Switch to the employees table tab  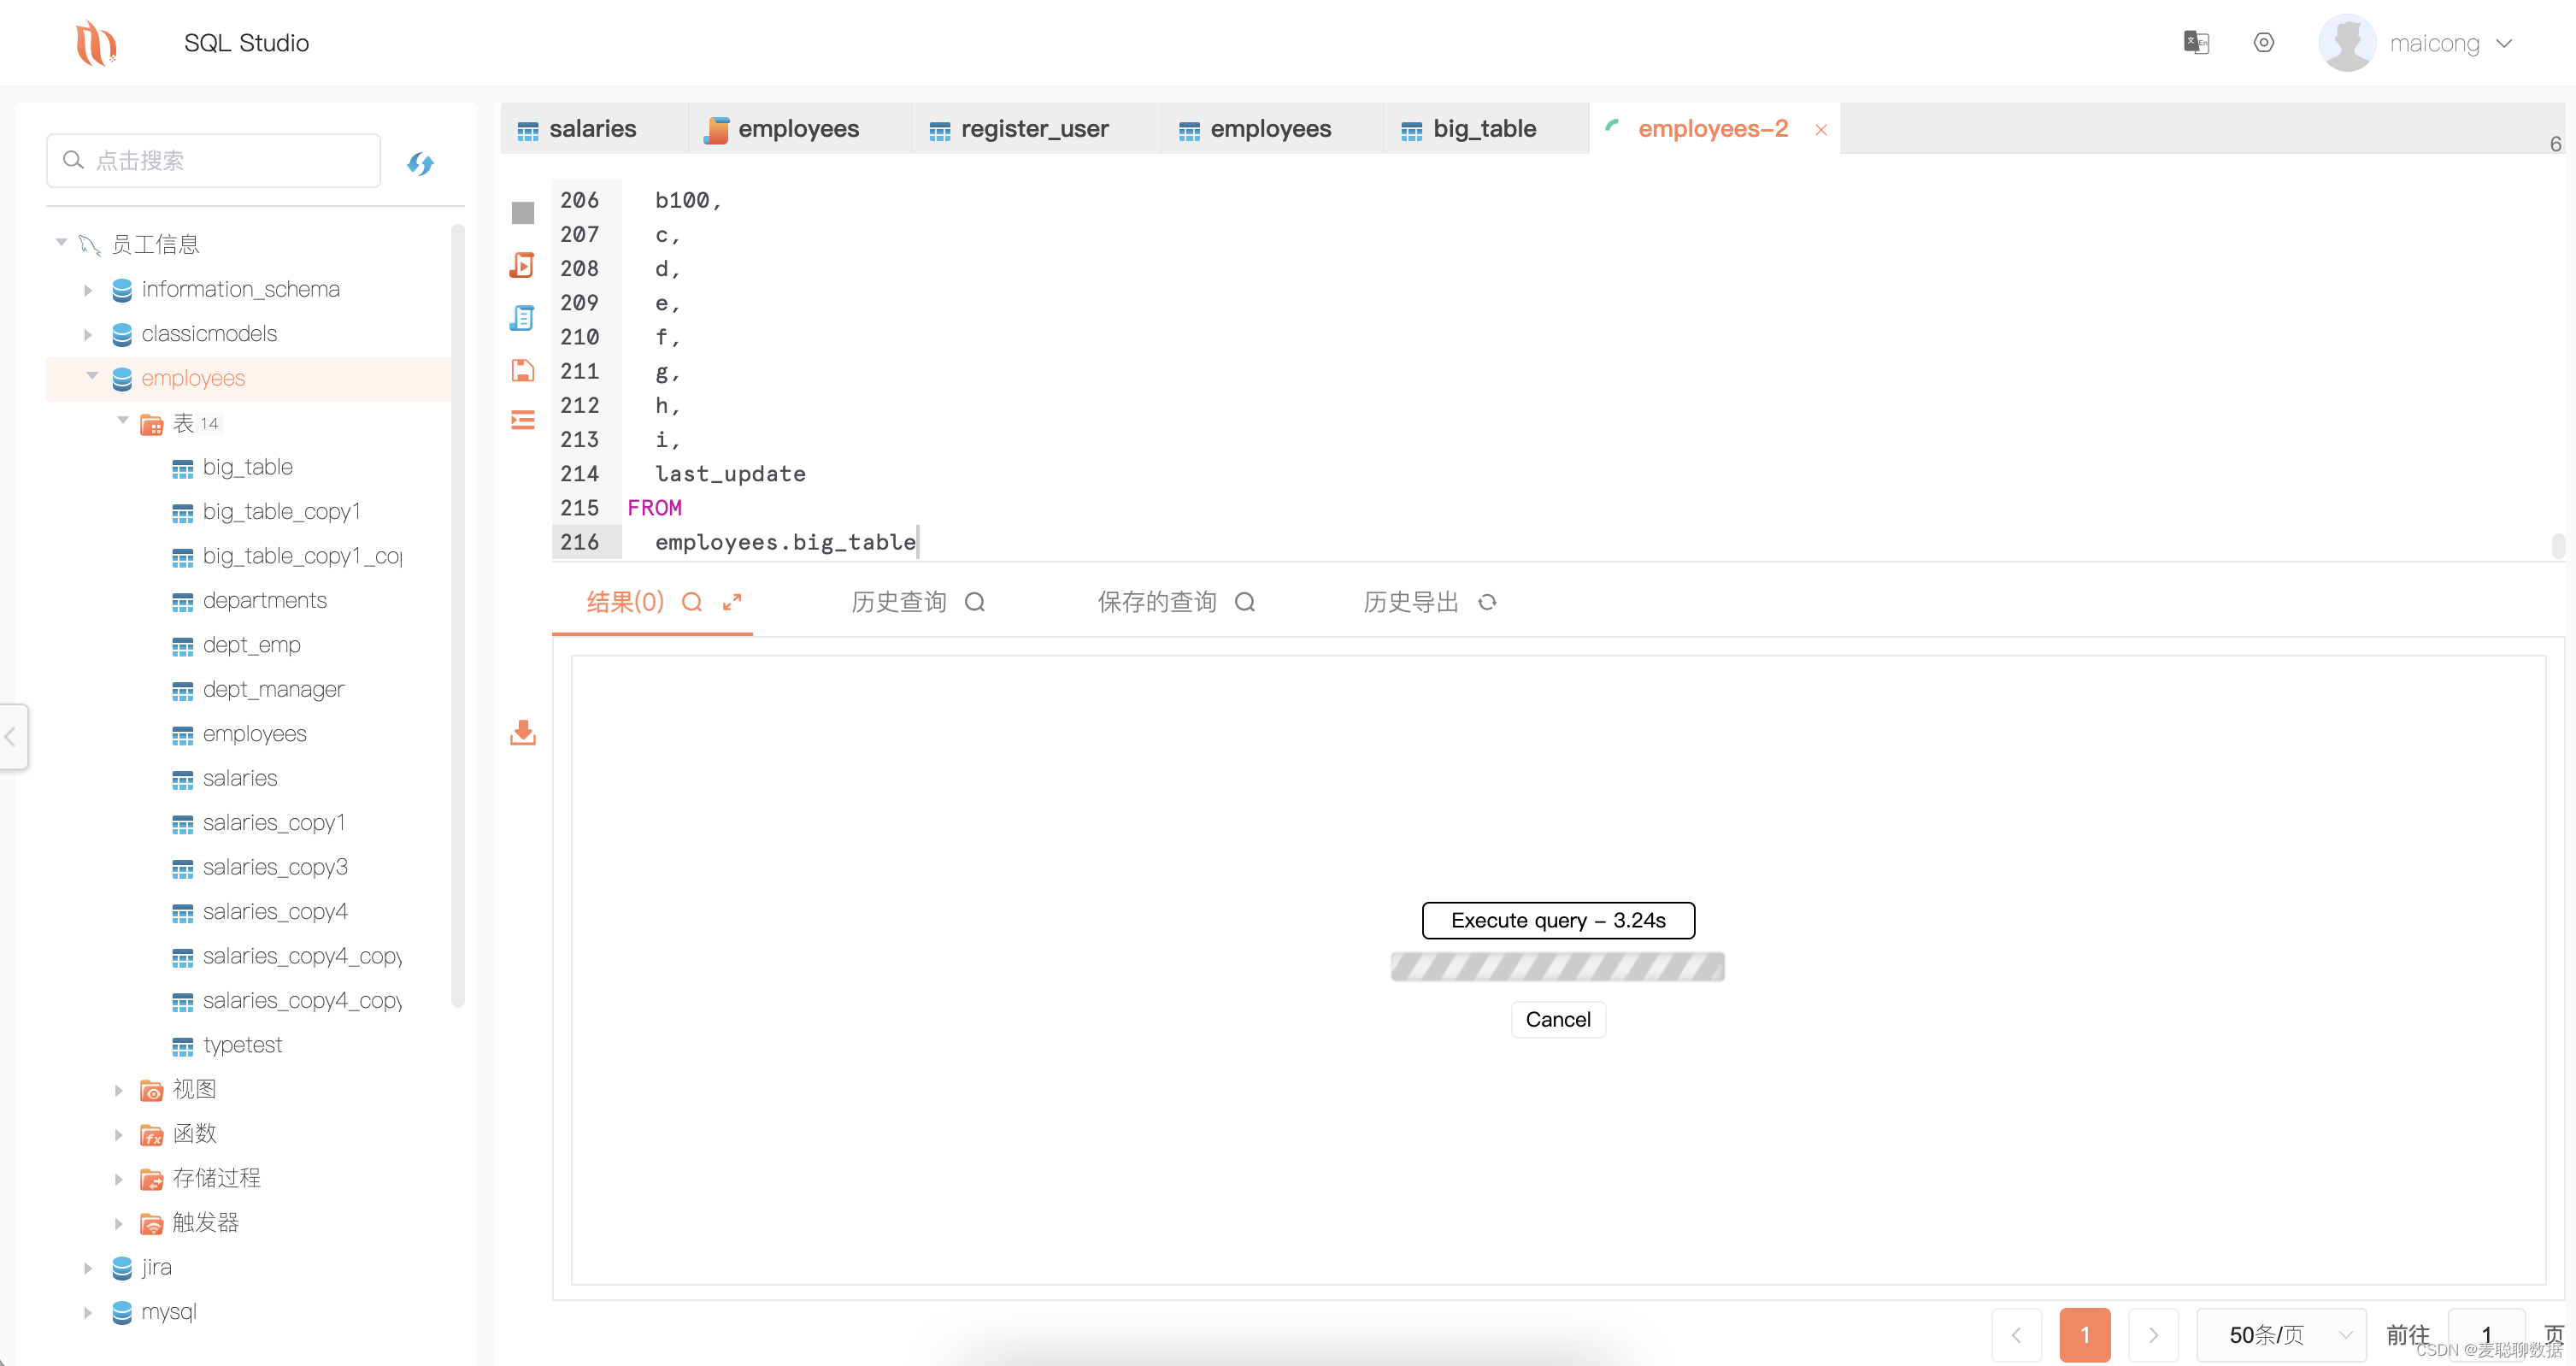pyautogui.click(x=1270, y=129)
